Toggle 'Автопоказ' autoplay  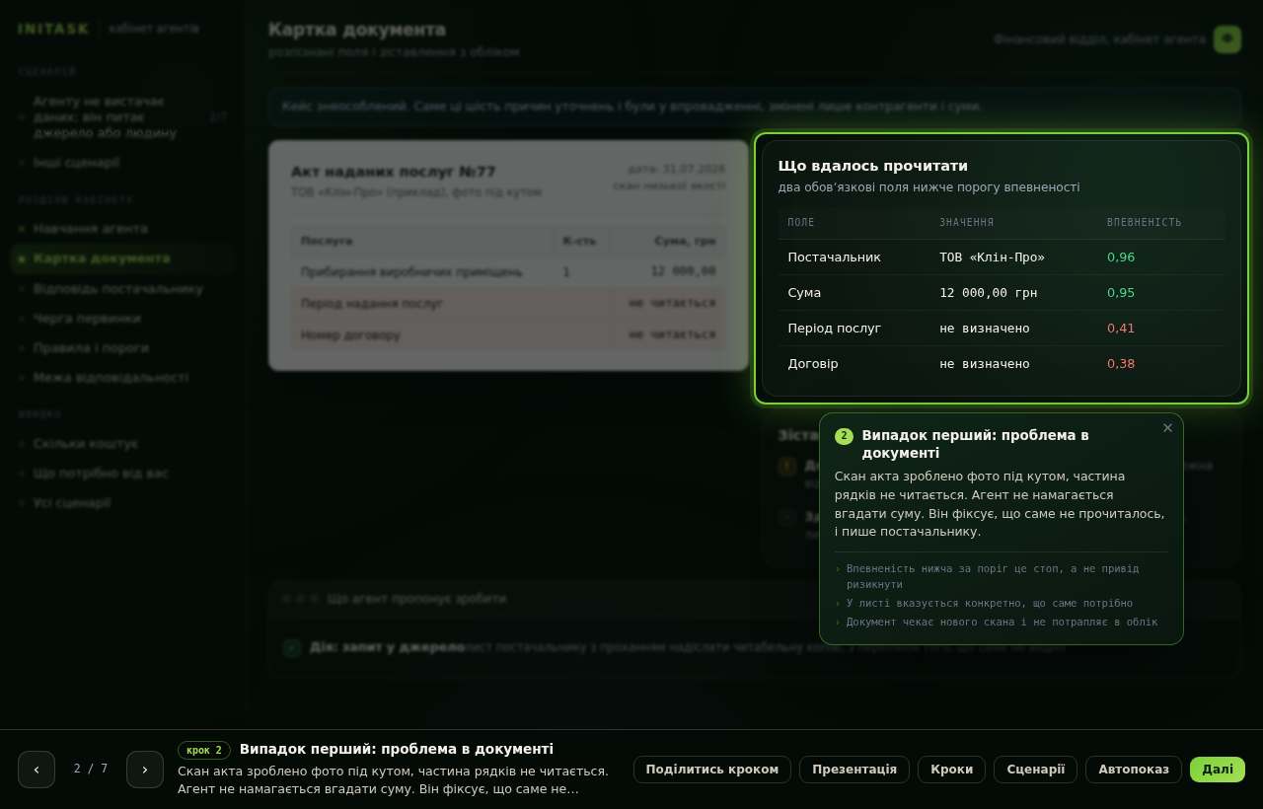pyautogui.click(x=1134, y=770)
